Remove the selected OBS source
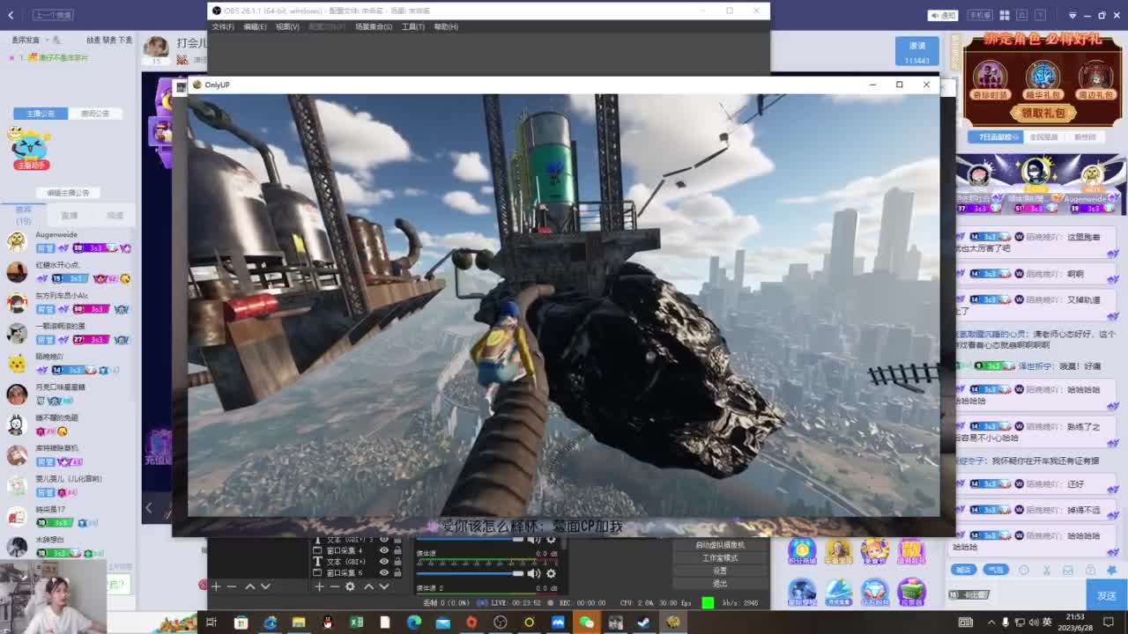 (x=335, y=586)
